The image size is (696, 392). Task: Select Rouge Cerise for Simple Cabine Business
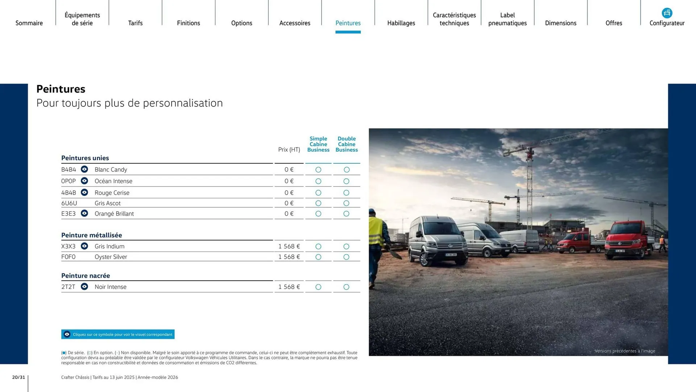coord(318,193)
